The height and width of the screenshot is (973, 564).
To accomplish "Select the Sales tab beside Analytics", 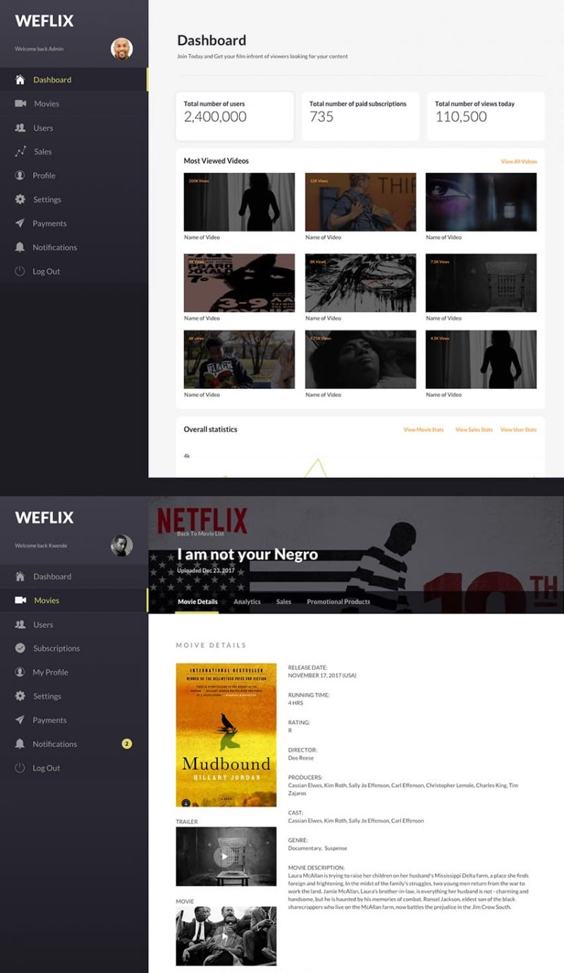I will pos(283,602).
